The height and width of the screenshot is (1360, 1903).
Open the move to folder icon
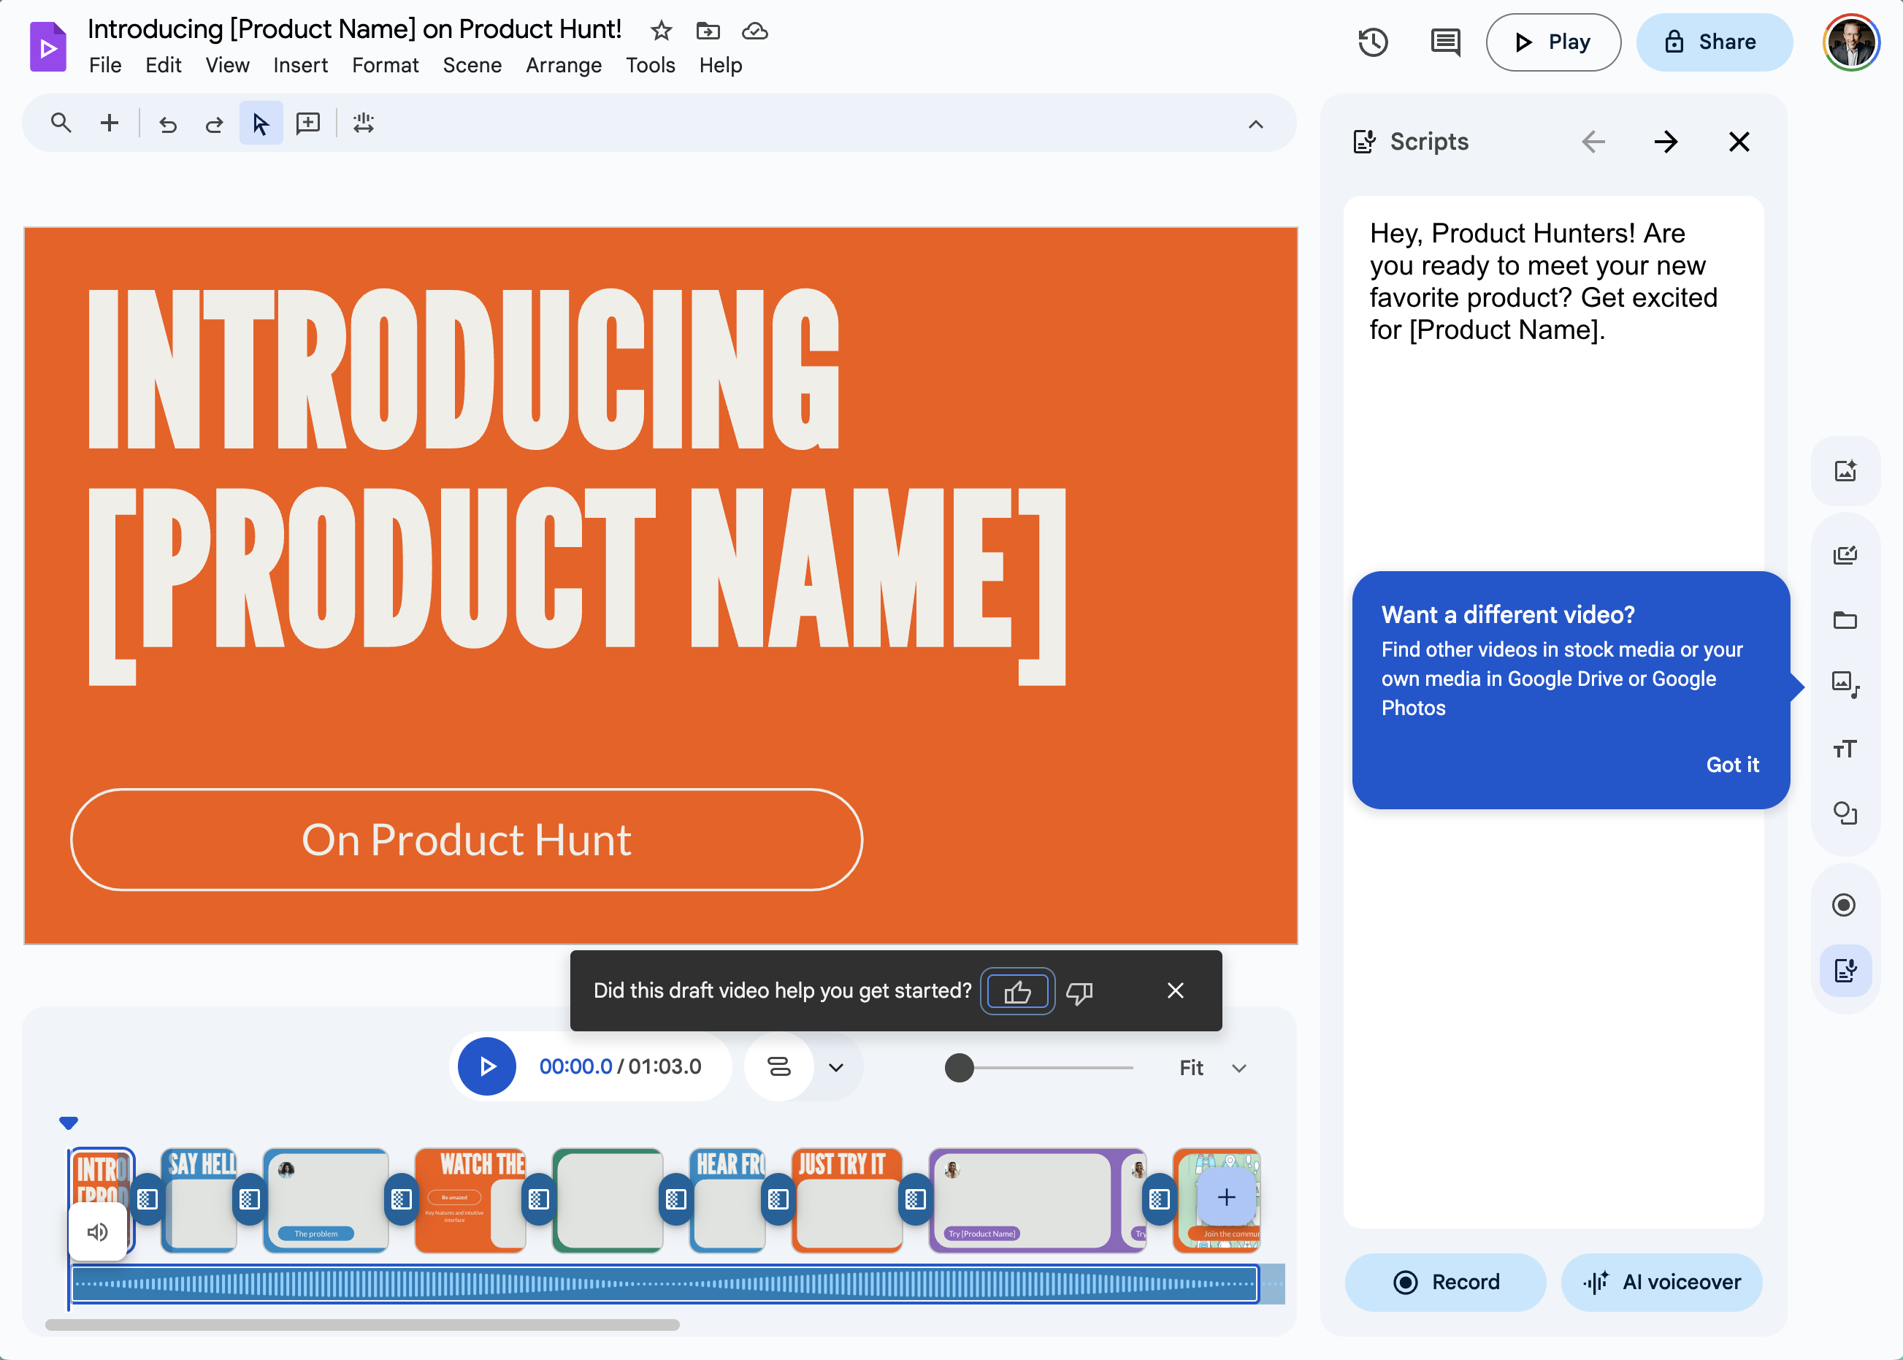(x=708, y=31)
